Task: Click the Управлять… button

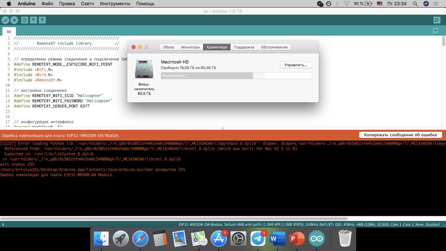Action: click(x=296, y=65)
